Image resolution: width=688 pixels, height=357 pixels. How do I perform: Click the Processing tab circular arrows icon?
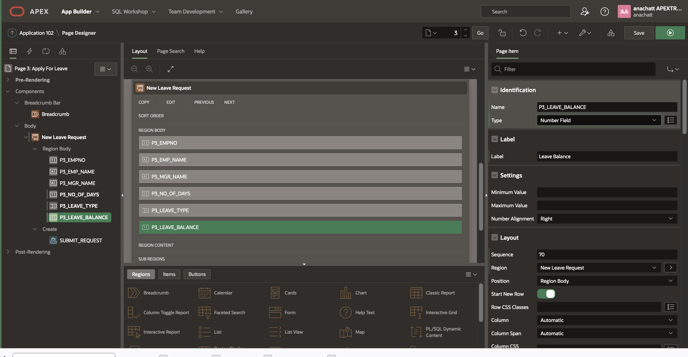pos(46,51)
